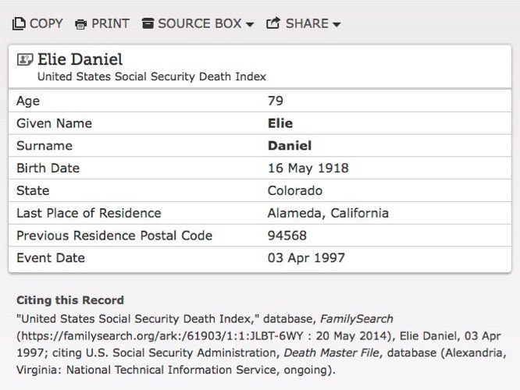This screenshot has width=520, height=390.
Task: Open the SHARE menu
Action: [307, 23]
